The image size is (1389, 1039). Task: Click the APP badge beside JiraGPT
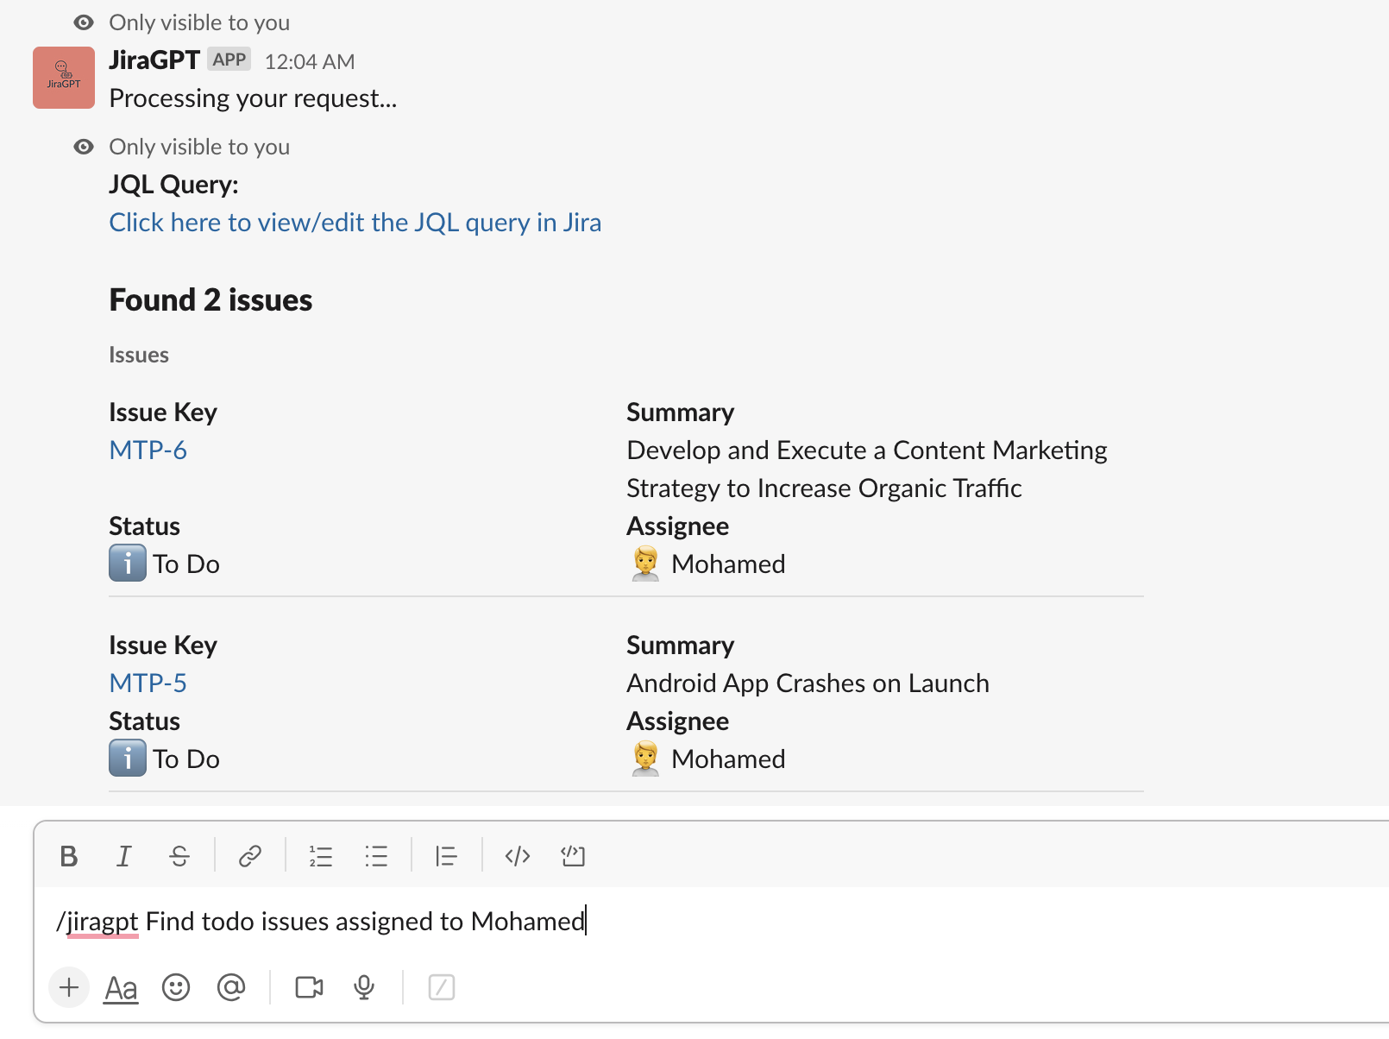(x=229, y=60)
